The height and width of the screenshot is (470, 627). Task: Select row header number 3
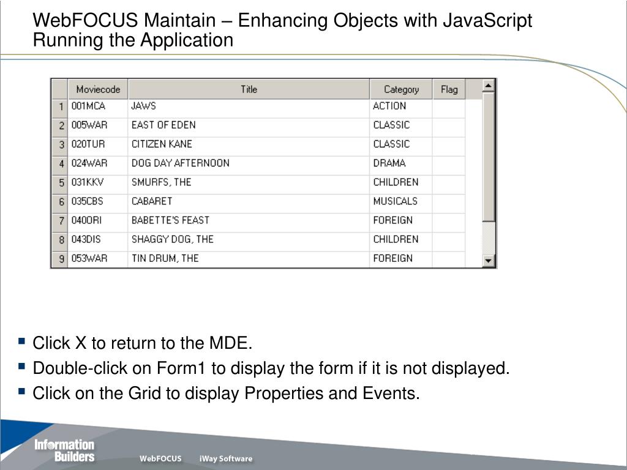click(x=60, y=146)
